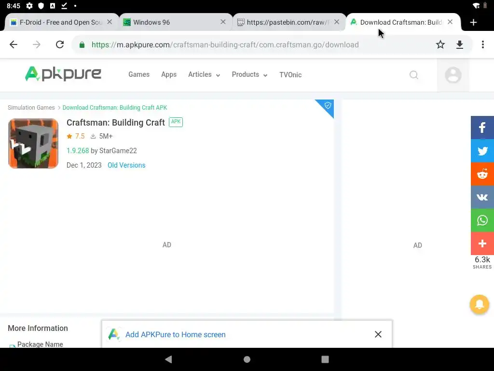Click the by StarGame22 developer text
The height and width of the screenshot is (371, 494).
[114, 151]
